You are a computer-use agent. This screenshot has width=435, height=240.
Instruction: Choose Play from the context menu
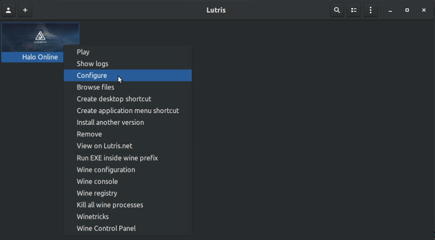tap(128, 52)
